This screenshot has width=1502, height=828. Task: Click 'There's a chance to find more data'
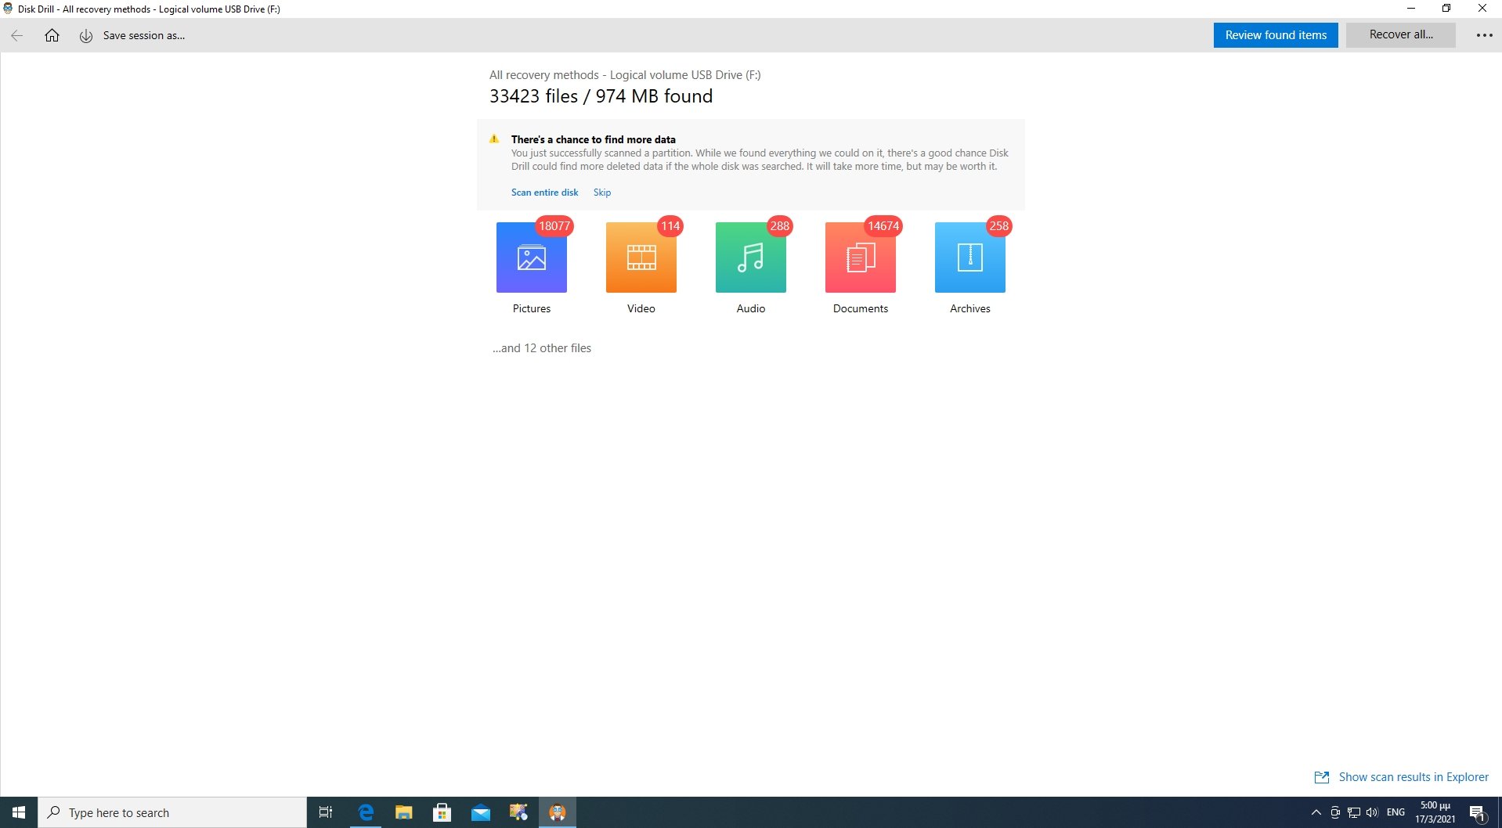593,139
